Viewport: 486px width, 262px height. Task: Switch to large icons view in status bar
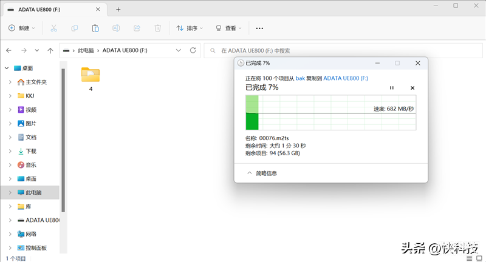pyautogui.click(x=479, y=258)
